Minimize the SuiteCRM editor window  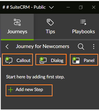click(x=68, y=7)
